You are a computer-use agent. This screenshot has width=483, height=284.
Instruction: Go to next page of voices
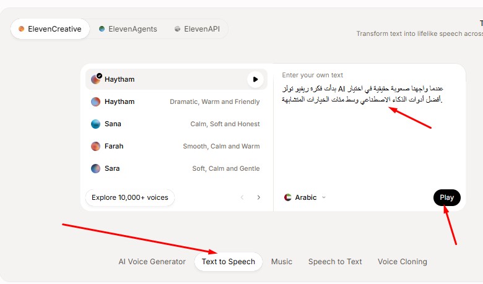[x=259, y=197]
